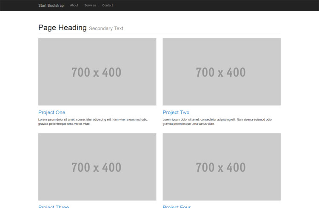Open the Project Two title link
The width and height of the screenshot is (319, 208).
pyautogui.click(x=176, y=112)
